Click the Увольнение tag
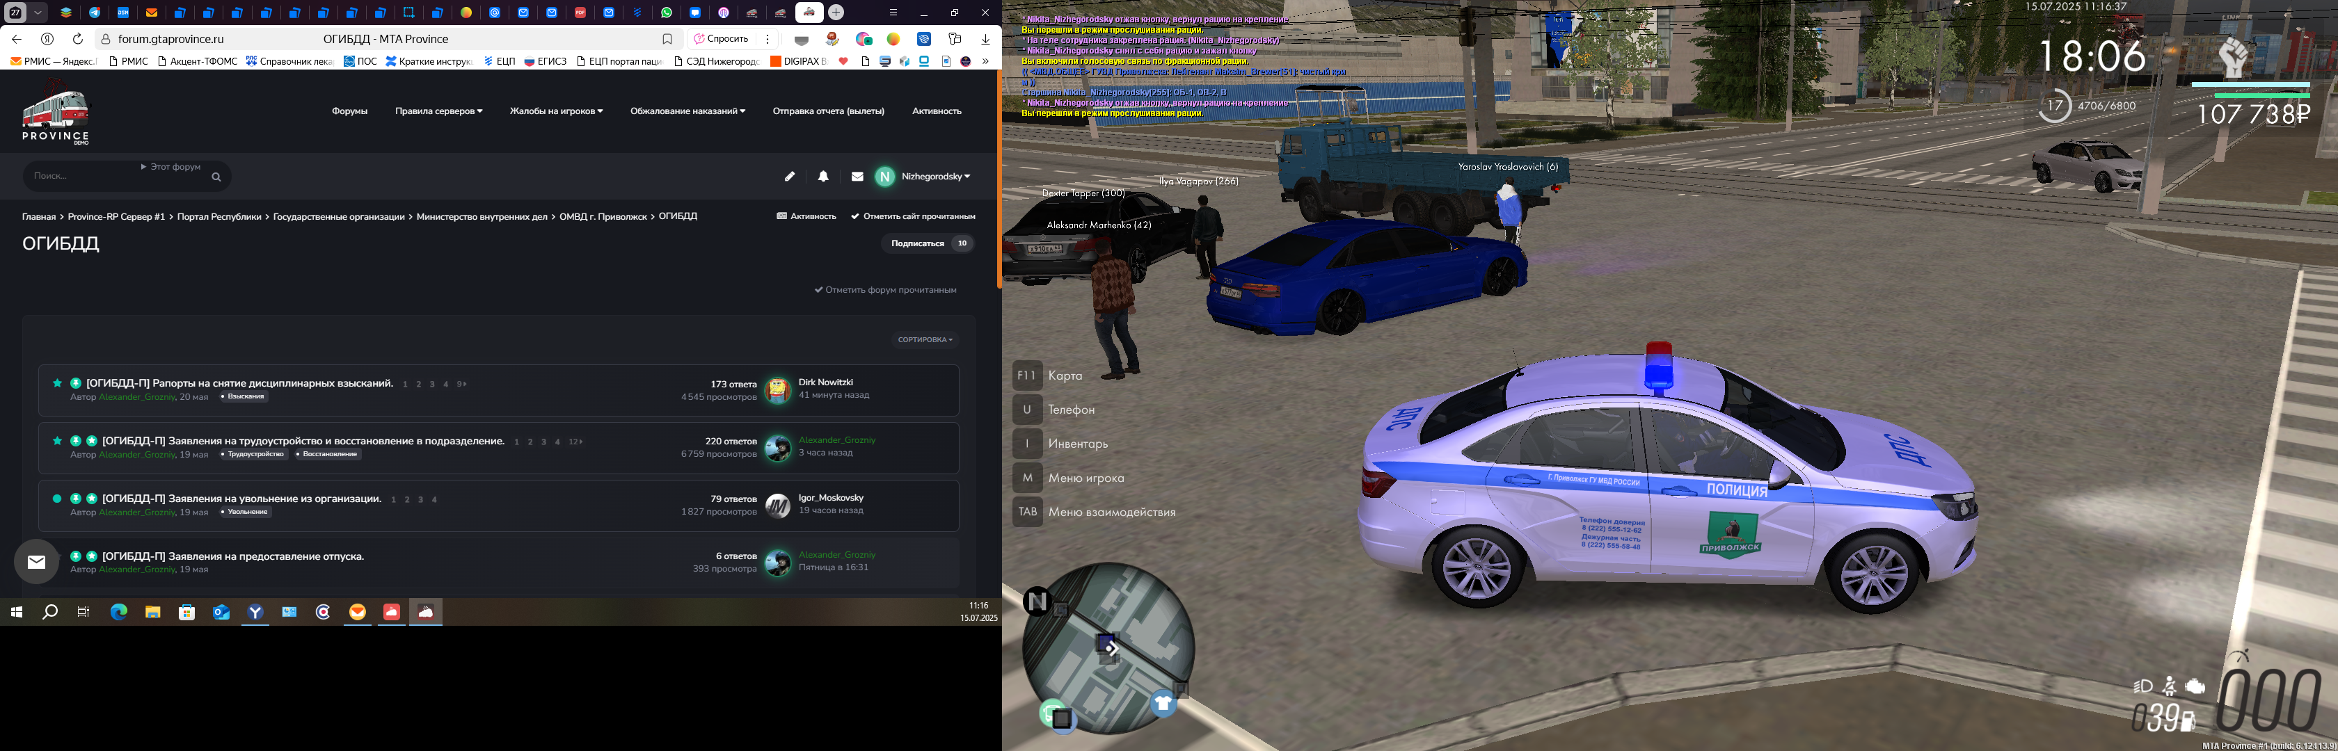Screen dimensions: 2338x751 tap(244, 512)
